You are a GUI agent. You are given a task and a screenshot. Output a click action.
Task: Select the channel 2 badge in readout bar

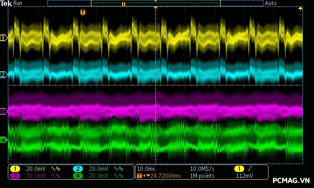point(78,169)
